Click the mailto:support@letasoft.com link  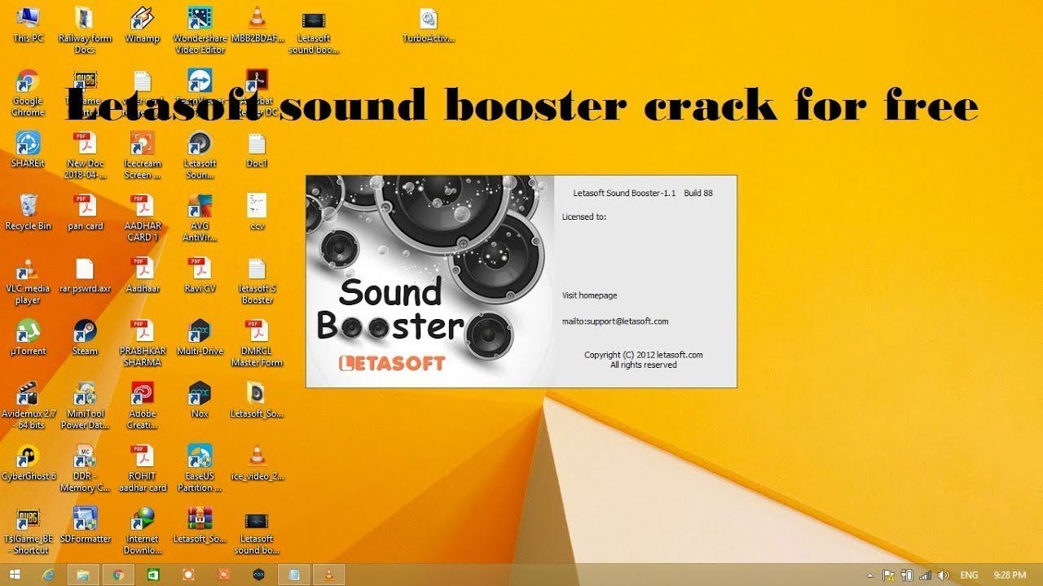click(615, 321)
